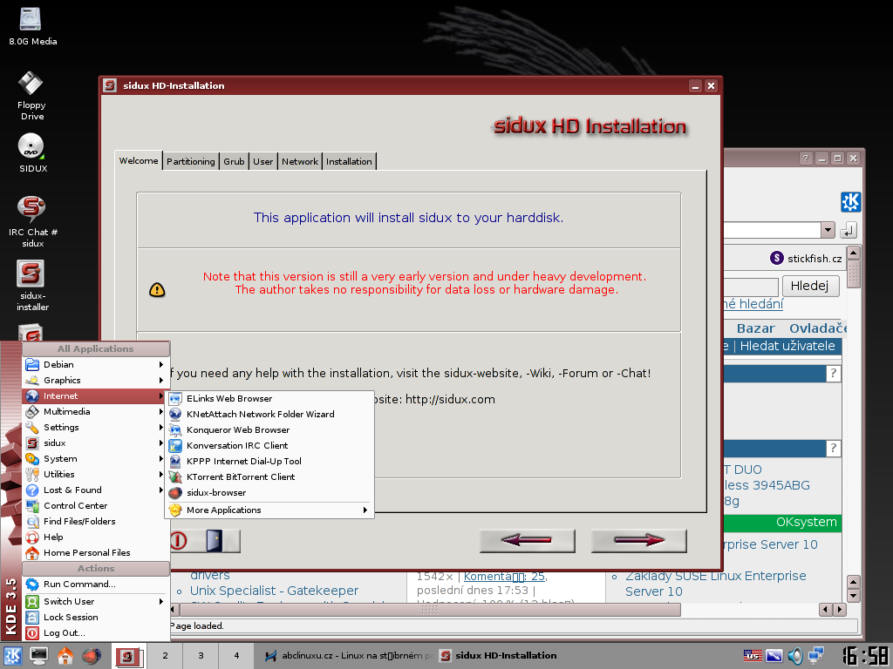Click the quit power icon in installer

(x=178, y=540)
